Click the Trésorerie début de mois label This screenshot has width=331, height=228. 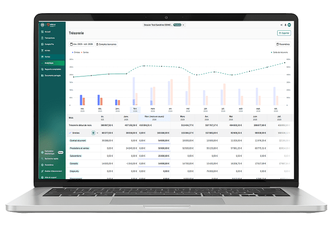coord(80,125)
